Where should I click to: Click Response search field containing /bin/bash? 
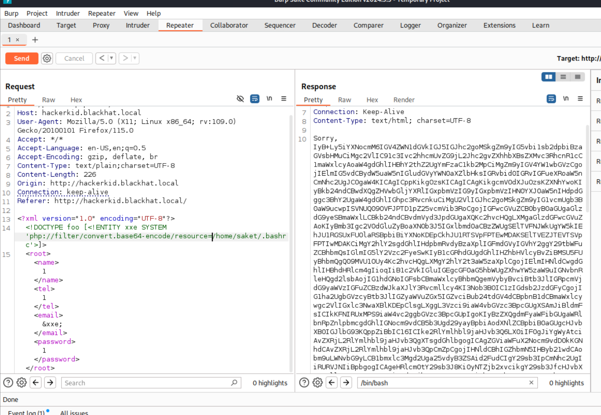447,383
